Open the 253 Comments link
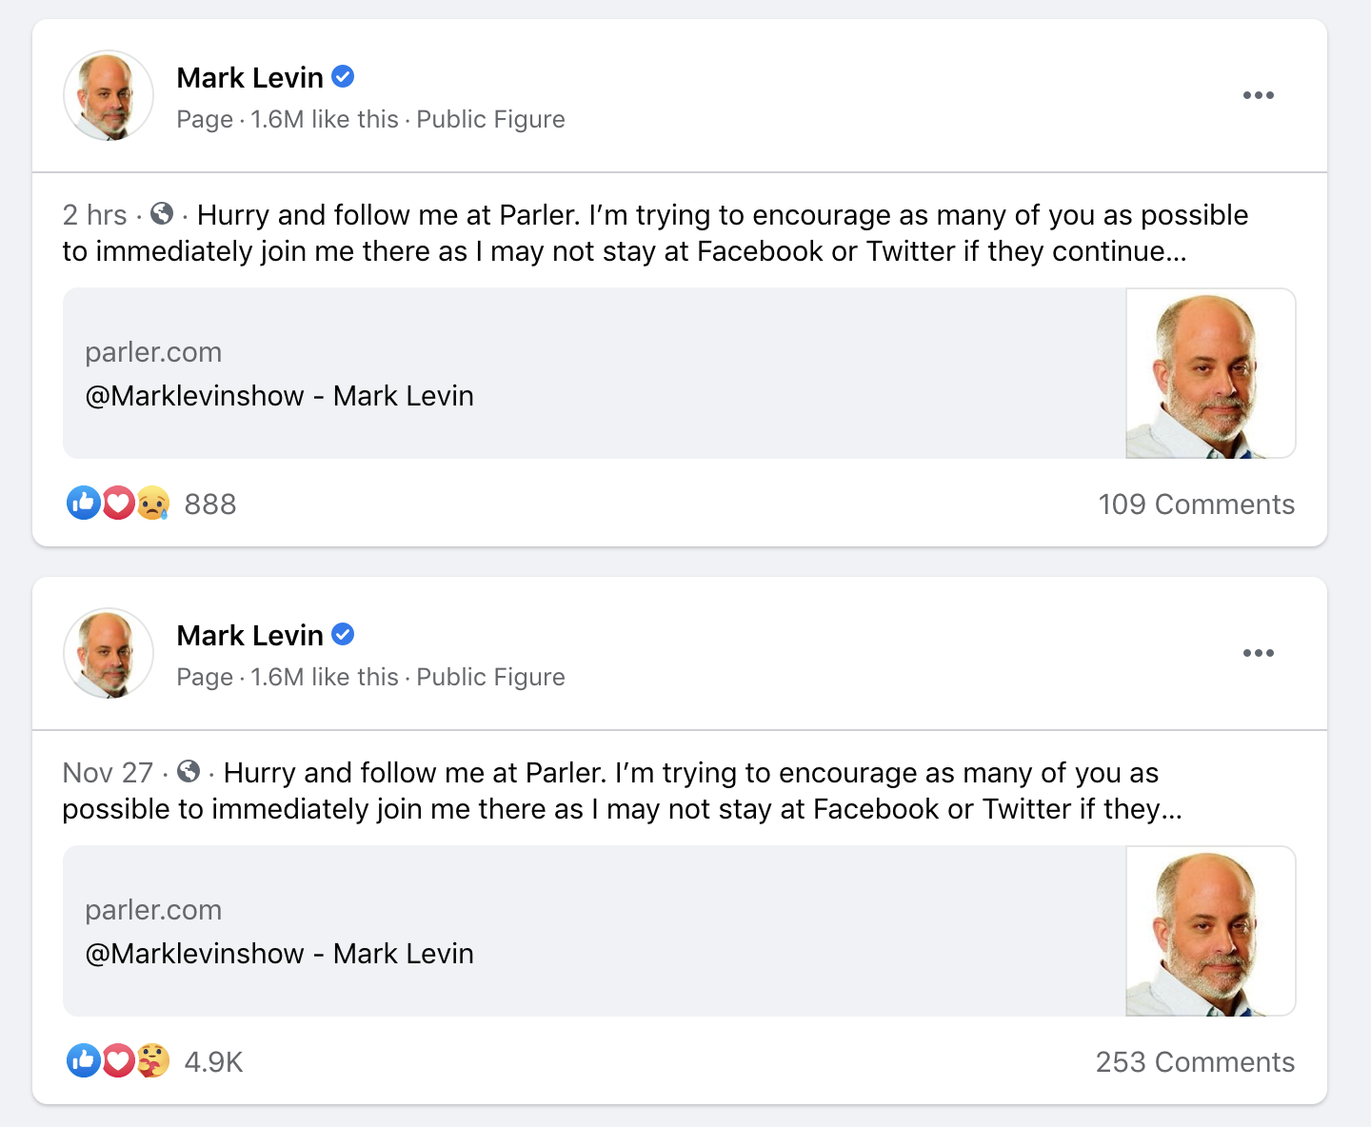 point(1195,1062)
